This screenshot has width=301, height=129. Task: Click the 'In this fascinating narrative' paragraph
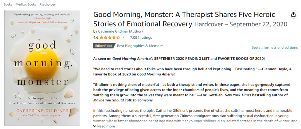[x=195, y=116]
